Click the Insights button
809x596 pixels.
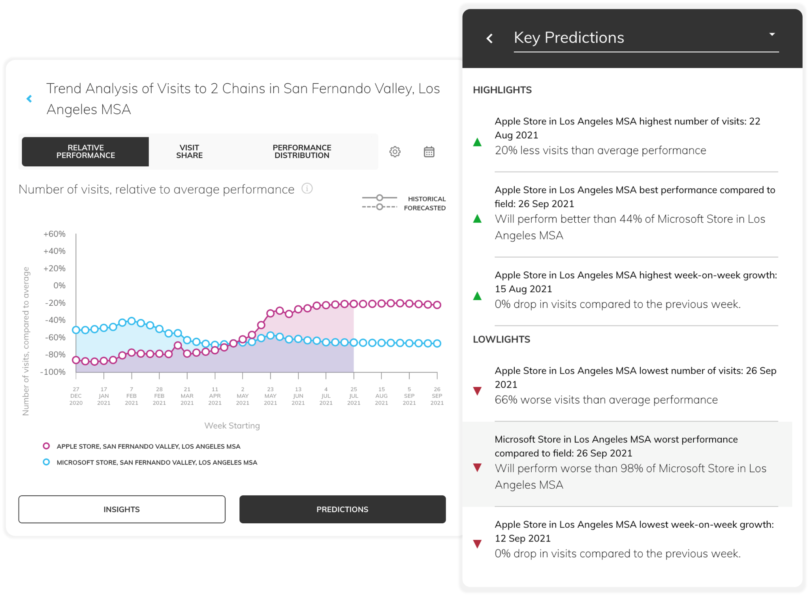(122, 509)
